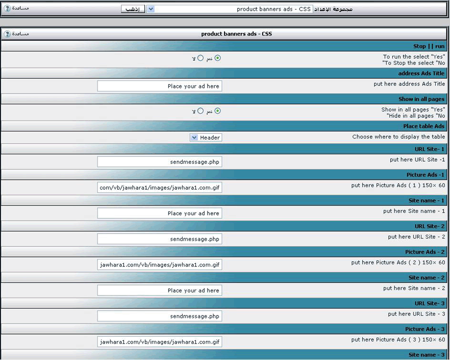
Task: Select "نعم" radio for Stop || run
Action: [218, 58]
